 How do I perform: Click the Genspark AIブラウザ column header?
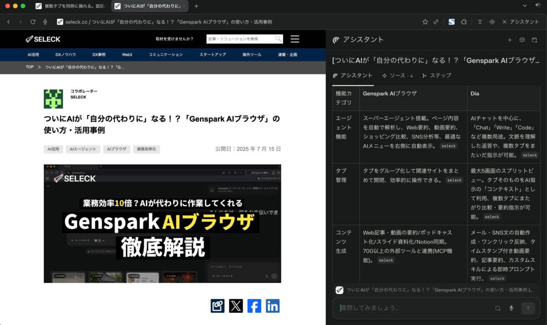[x=390, y=93]
